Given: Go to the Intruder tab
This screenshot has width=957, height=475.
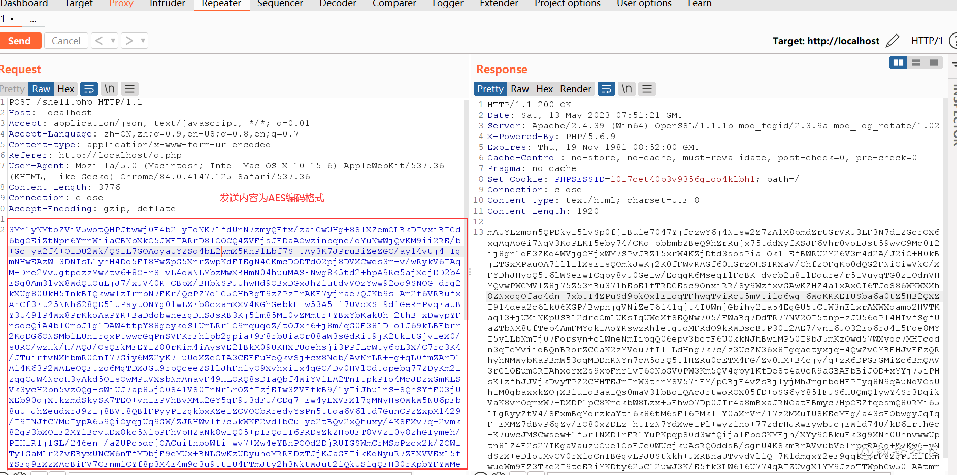Looking at the screenshot, I should pyautogui.click(x=167, y=4).
